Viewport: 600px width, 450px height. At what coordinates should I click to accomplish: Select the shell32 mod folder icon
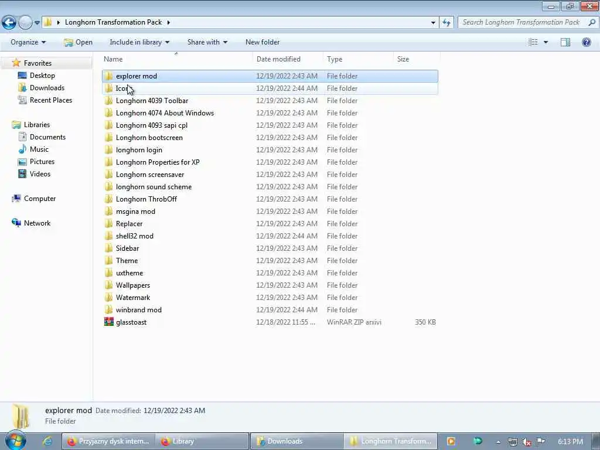tap(108, 236)
